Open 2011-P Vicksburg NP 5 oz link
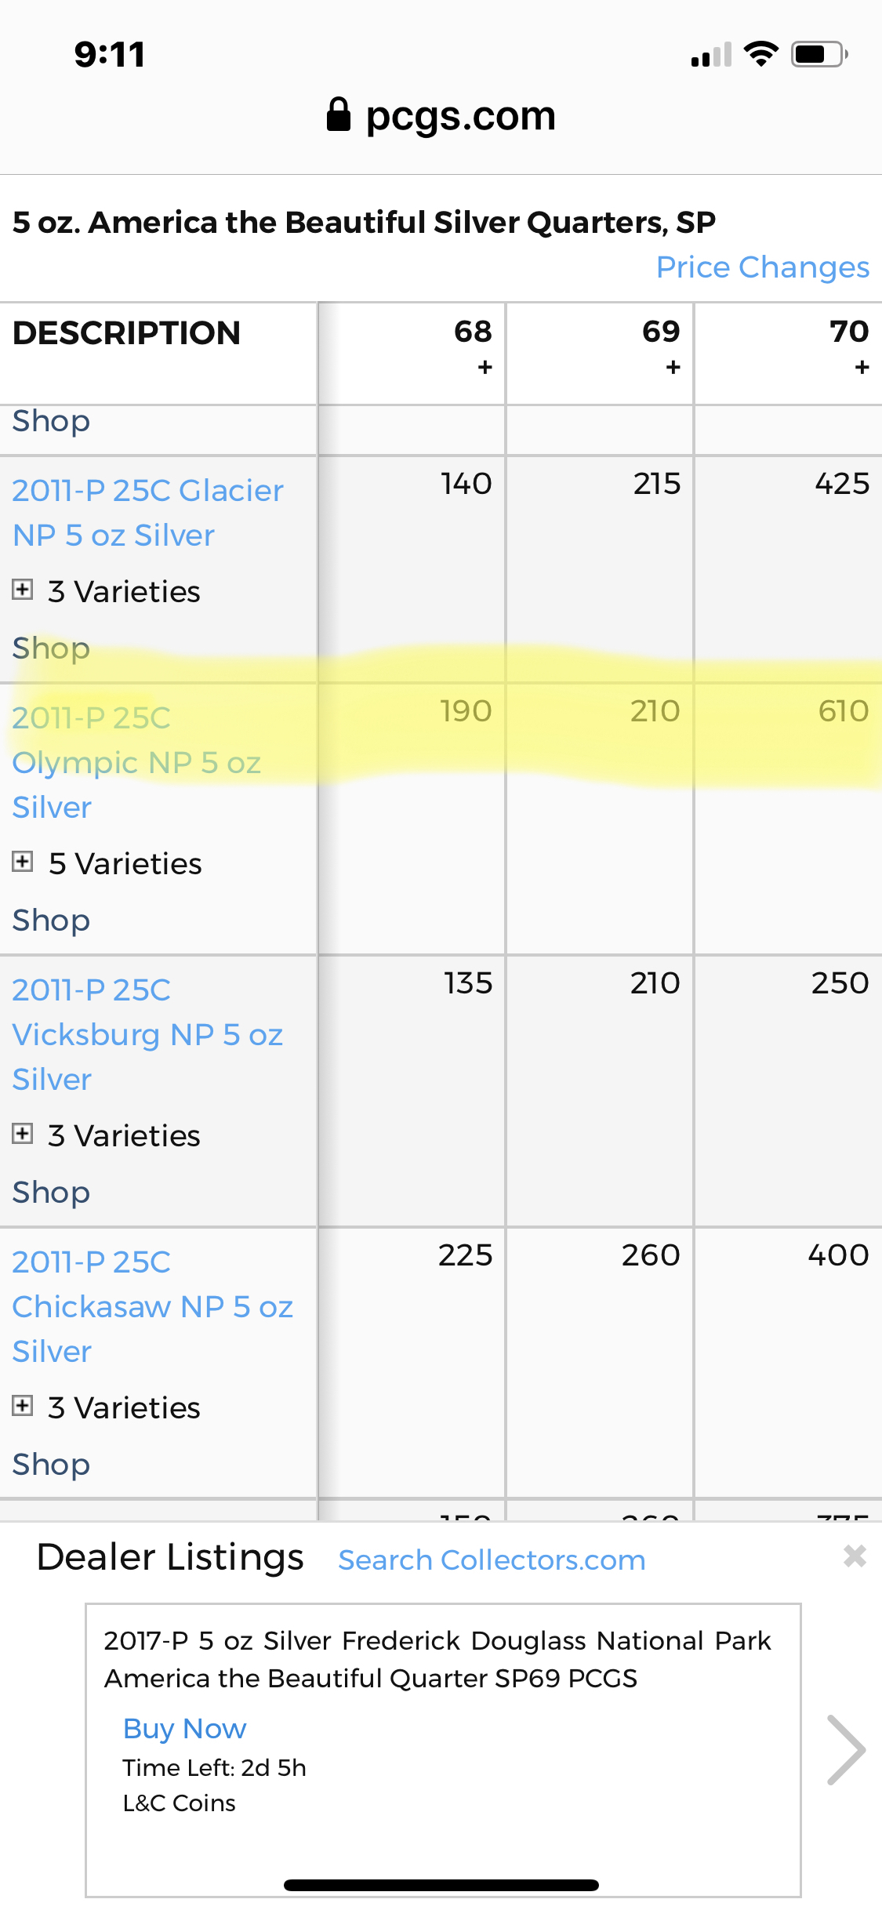The width and height of the screenshot is (882, 1910). (147, 1034)
